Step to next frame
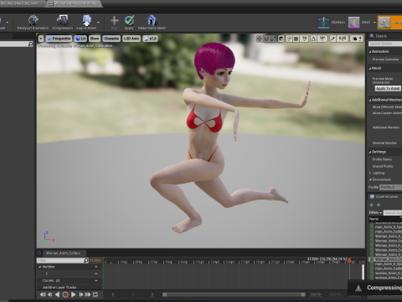402x302 pixels. (x=81, y=294)
